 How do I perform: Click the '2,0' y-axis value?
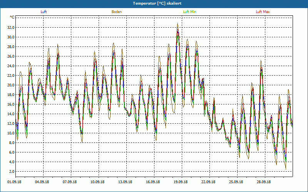pos(12,171)
